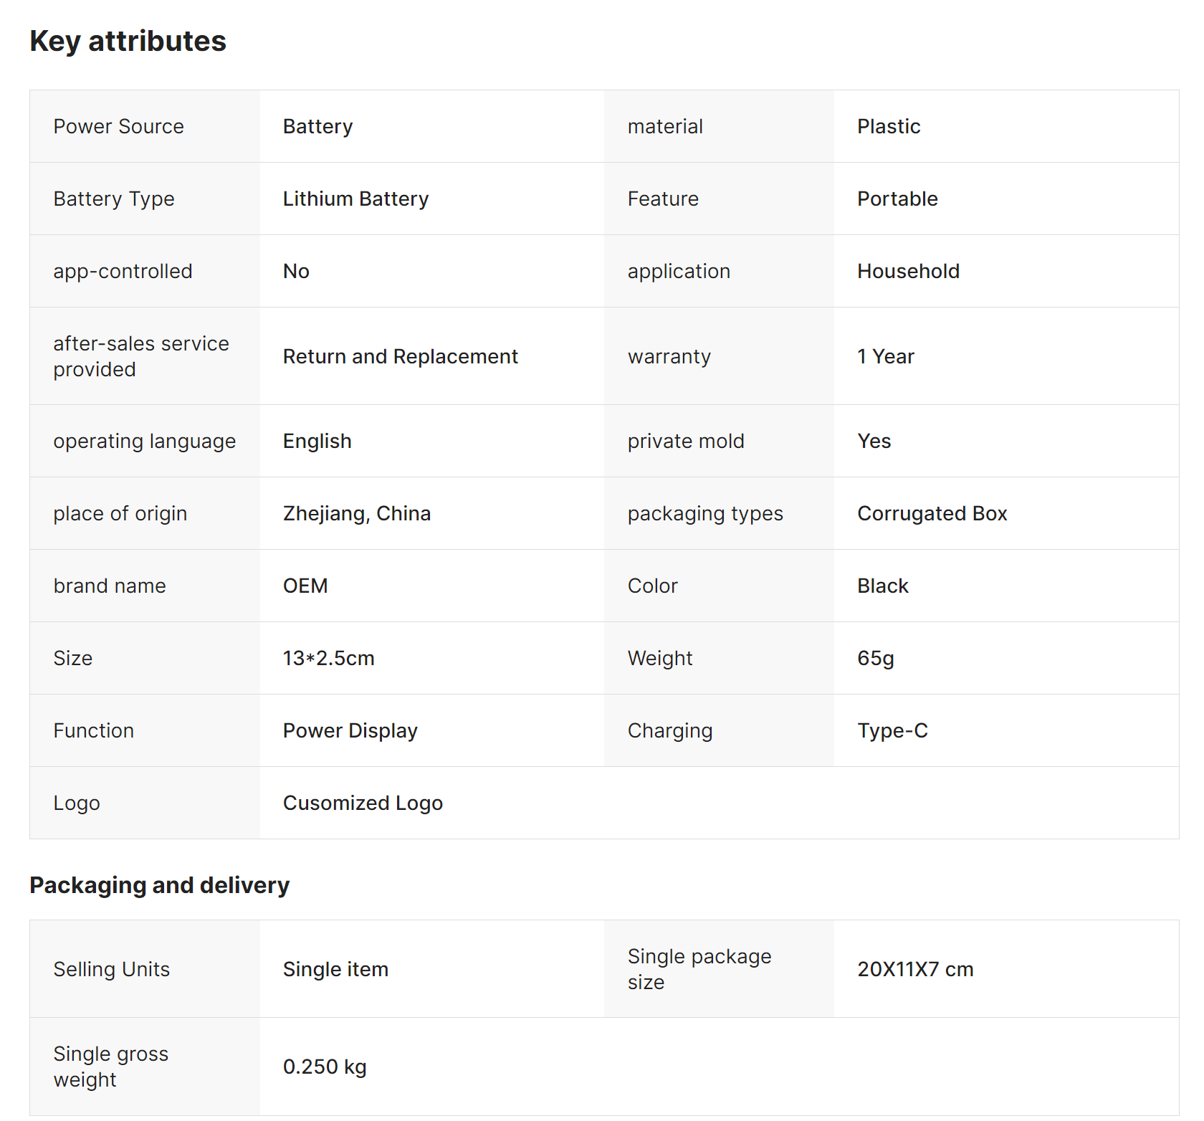Select the 1 Year warranty value
This screenshot has height=1121, width=1204.
coord(886,356)
